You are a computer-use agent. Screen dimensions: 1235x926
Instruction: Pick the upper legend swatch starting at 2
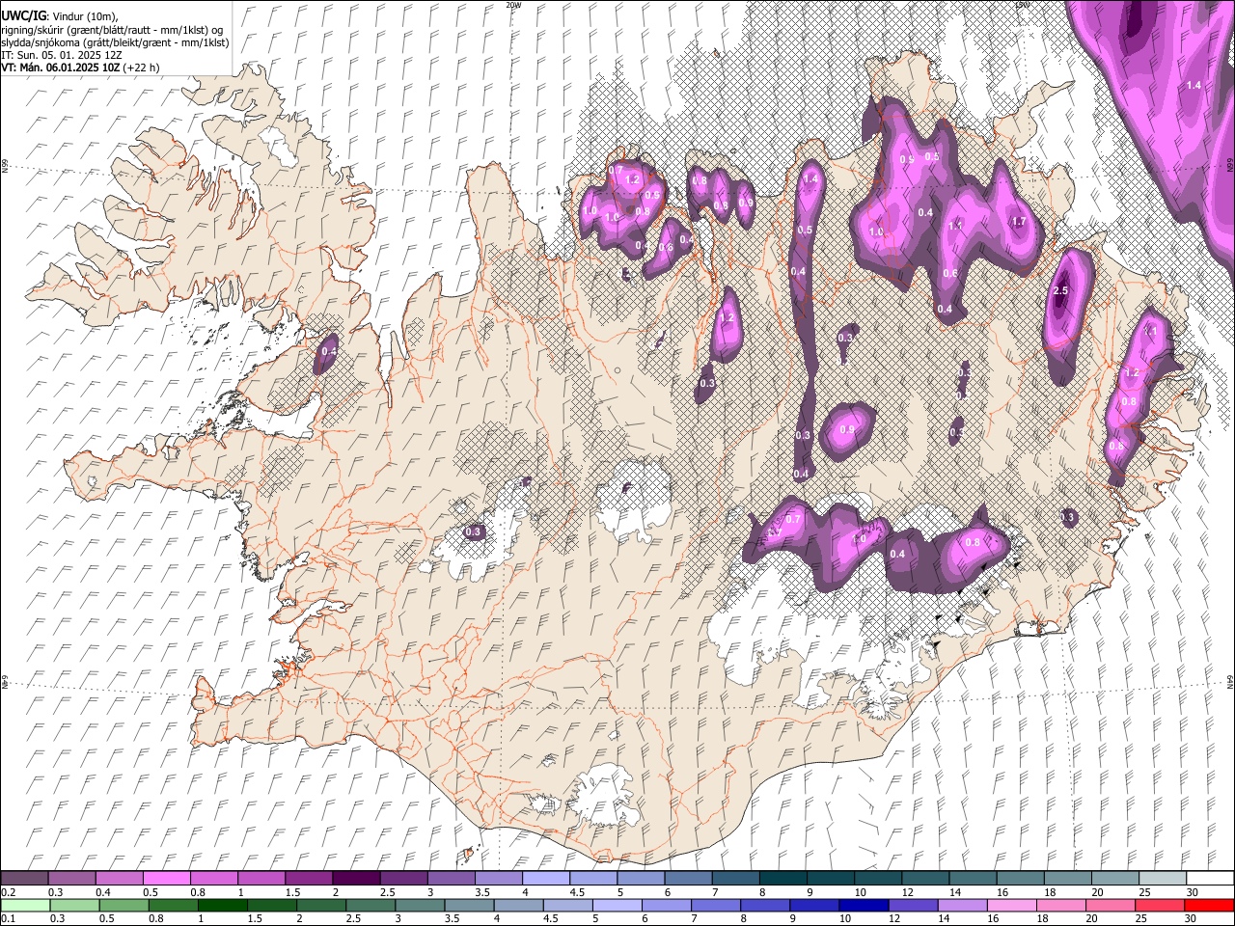pos(356,879)
